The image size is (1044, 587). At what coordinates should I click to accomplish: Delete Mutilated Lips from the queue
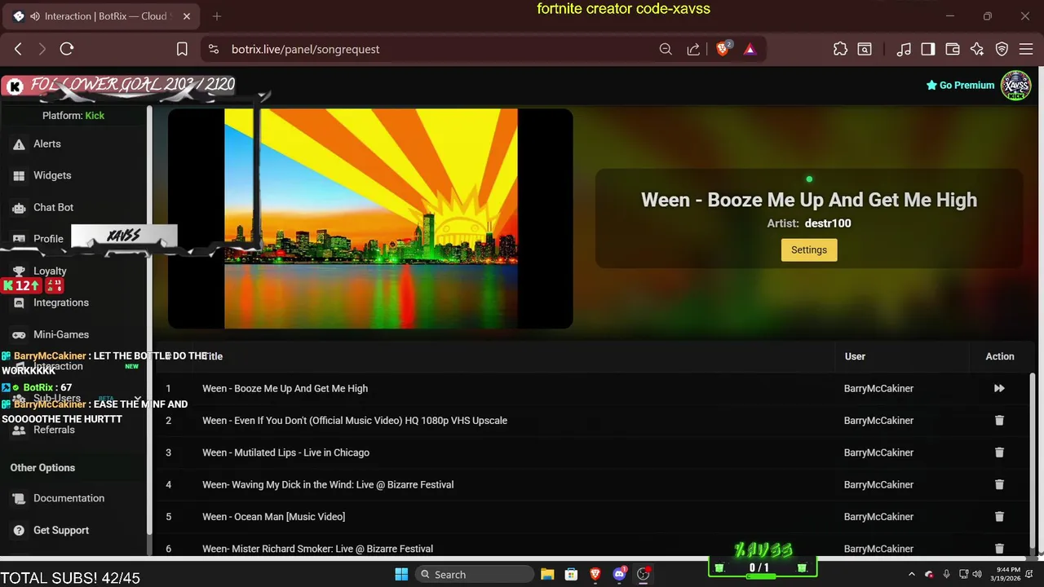pyautogui.click(x=999, y=452)
